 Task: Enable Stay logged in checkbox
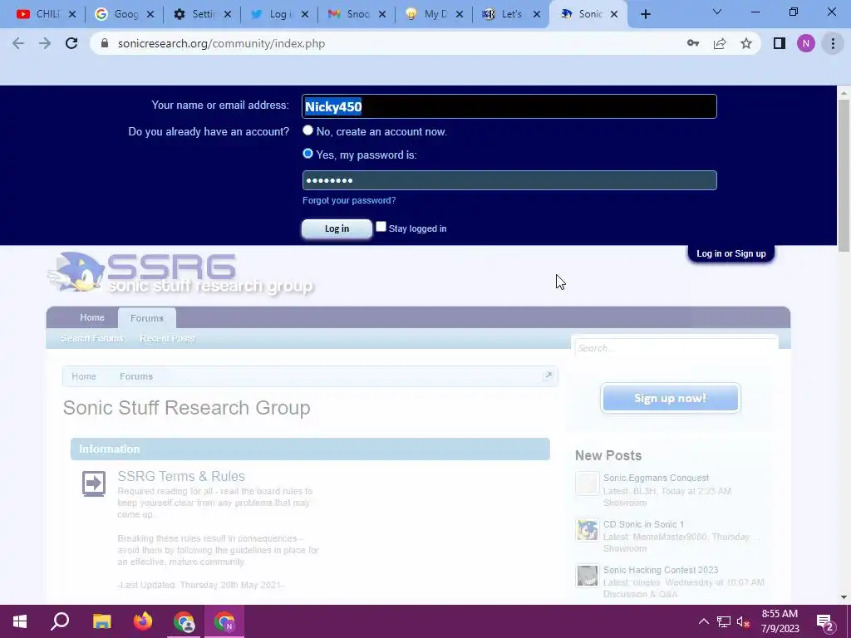click(x=381, y=227)
